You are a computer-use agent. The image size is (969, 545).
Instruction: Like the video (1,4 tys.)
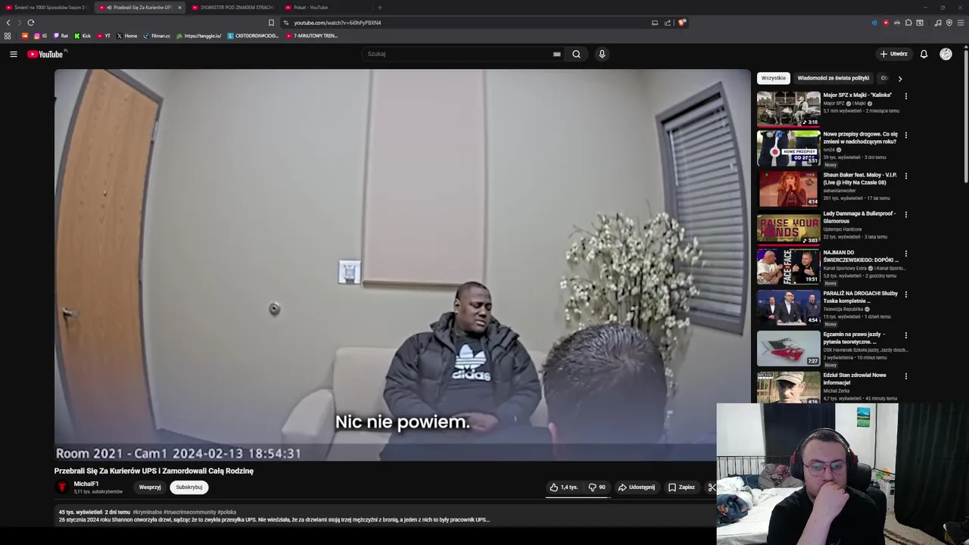click(x=564, y=487)
